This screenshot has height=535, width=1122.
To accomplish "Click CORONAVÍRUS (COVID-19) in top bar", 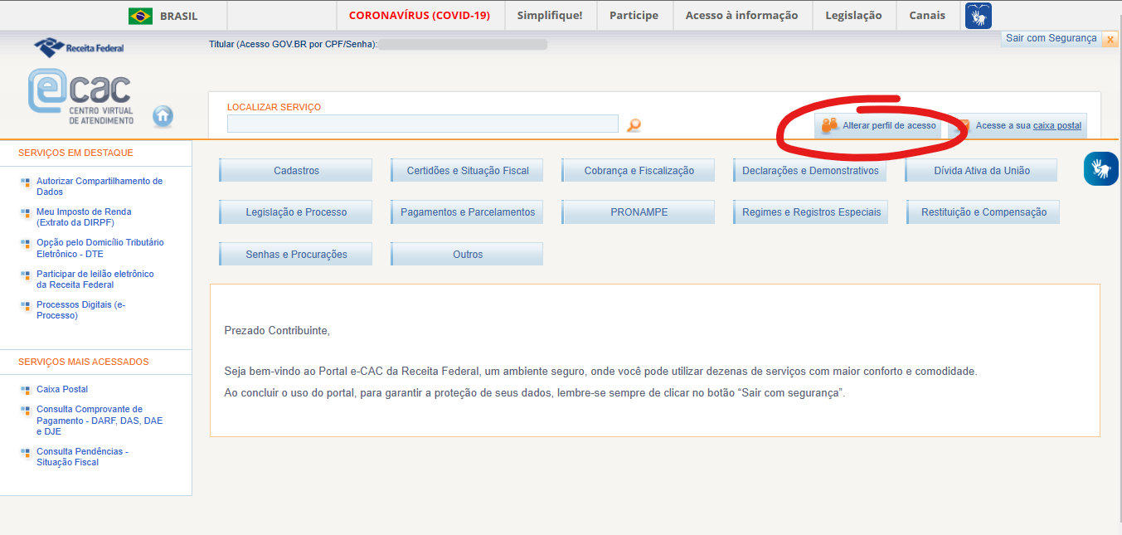I will click(x=420, y=16).
